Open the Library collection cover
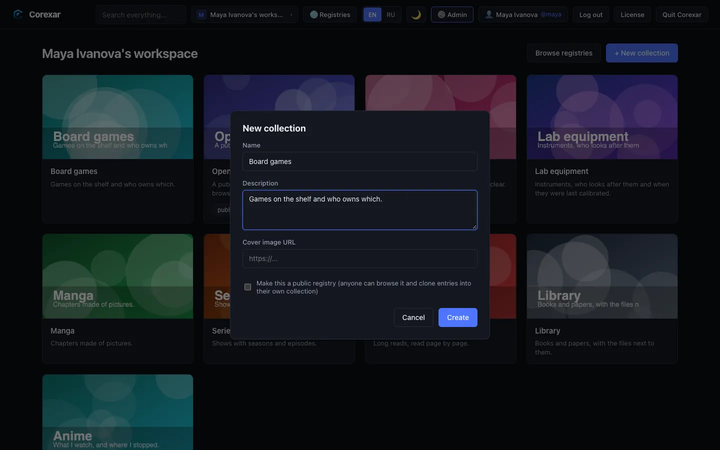 pos(602,276)
